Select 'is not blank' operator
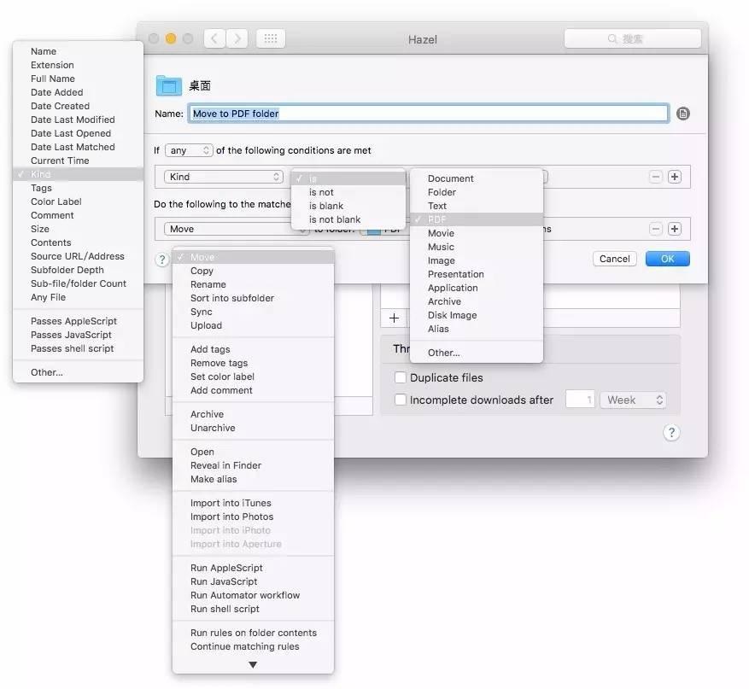 tap(335, 219)
